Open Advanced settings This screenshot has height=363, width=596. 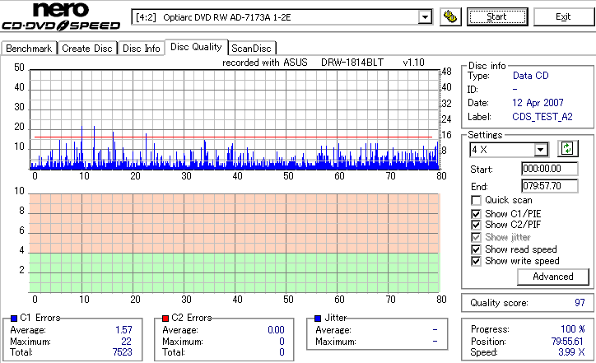(552, 277)
